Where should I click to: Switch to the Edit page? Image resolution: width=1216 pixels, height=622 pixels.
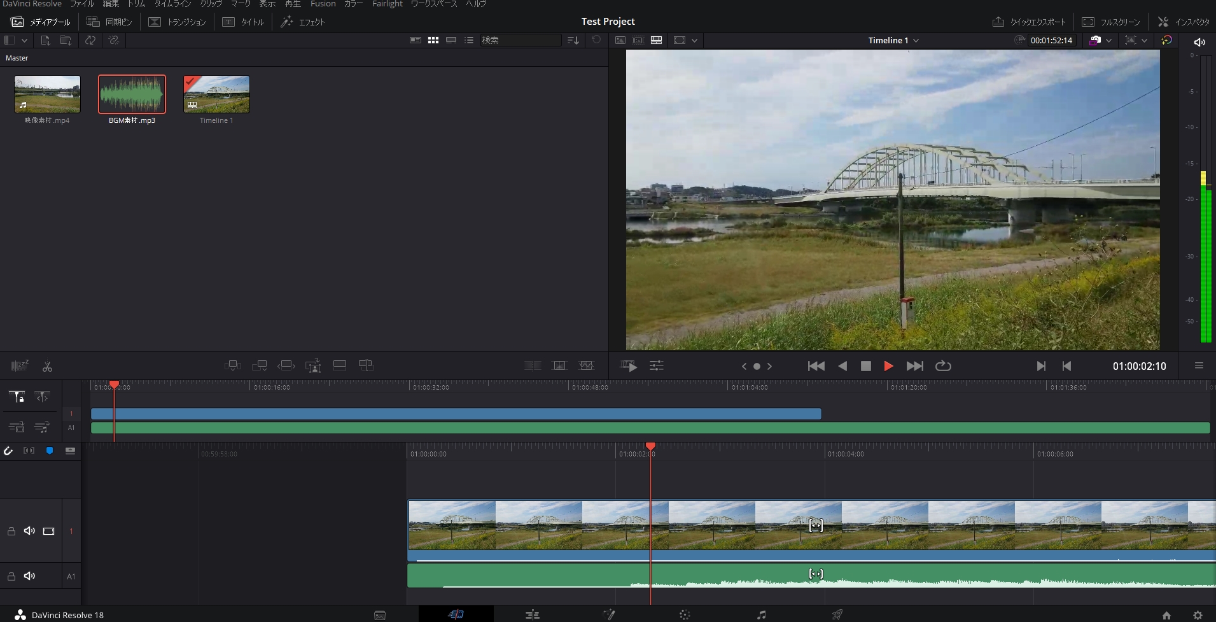tap(532, 613)
